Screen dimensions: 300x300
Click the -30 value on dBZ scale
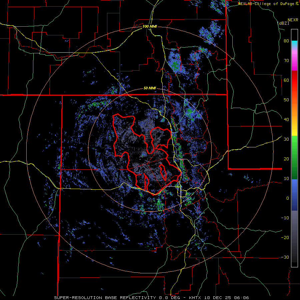pos(285,257)
